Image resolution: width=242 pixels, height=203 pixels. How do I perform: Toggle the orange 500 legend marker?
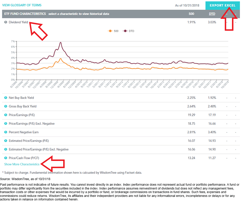point(110,31)
